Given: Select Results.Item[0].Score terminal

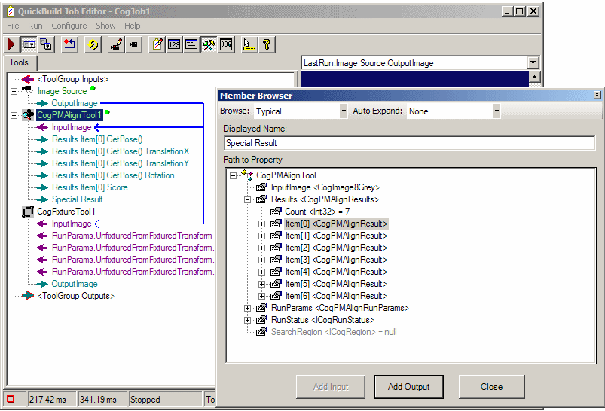Looking at the screenshot, I should 90,187.
